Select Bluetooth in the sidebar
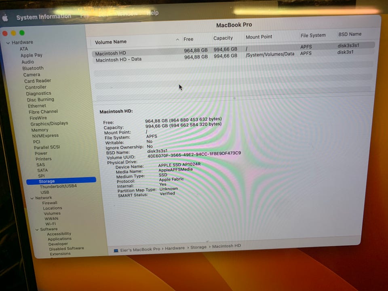This screenshot has width=388, height=291. [x=33, y=68]
